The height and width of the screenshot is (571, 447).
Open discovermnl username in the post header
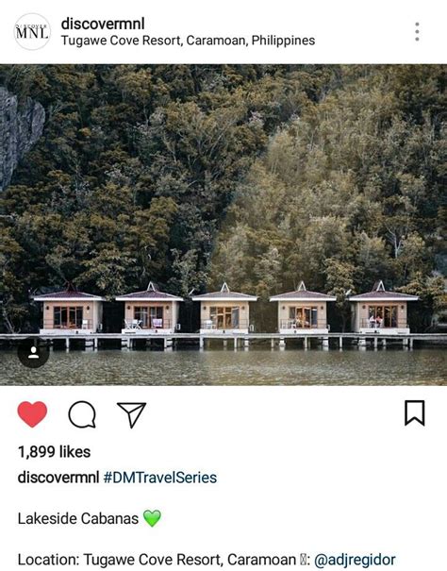pyautogui.click(x=103, y=24)
